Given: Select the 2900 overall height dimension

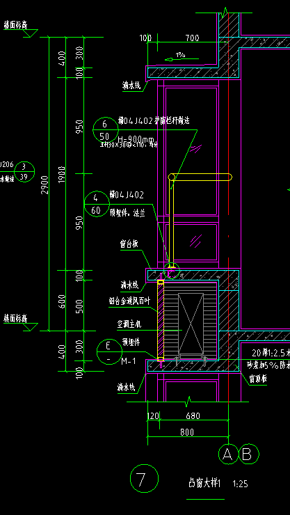Looking at the screenshot, I should pos(45,185).
